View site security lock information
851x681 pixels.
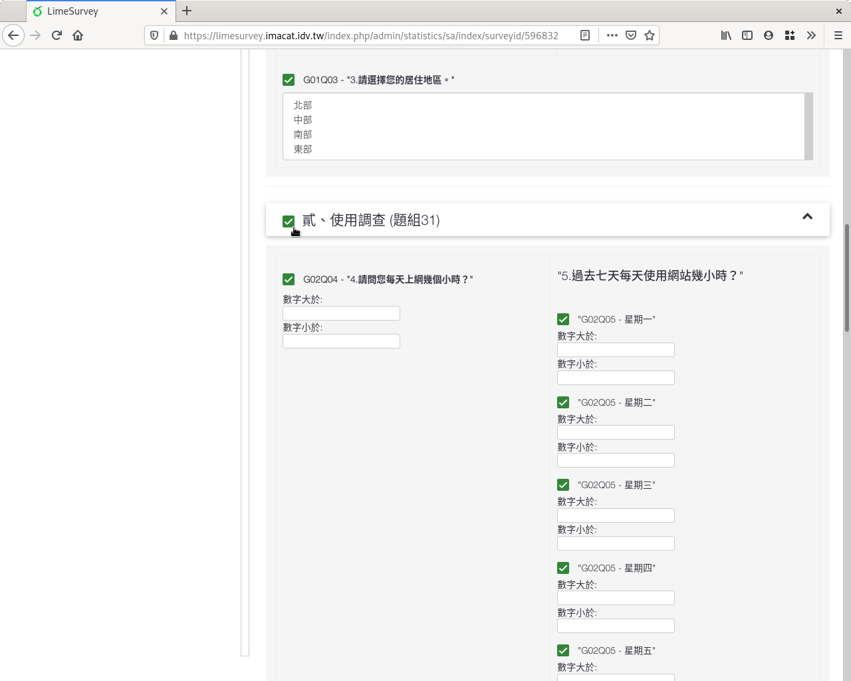(174, 35)
